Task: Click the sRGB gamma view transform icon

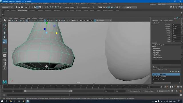Action: 95,21
